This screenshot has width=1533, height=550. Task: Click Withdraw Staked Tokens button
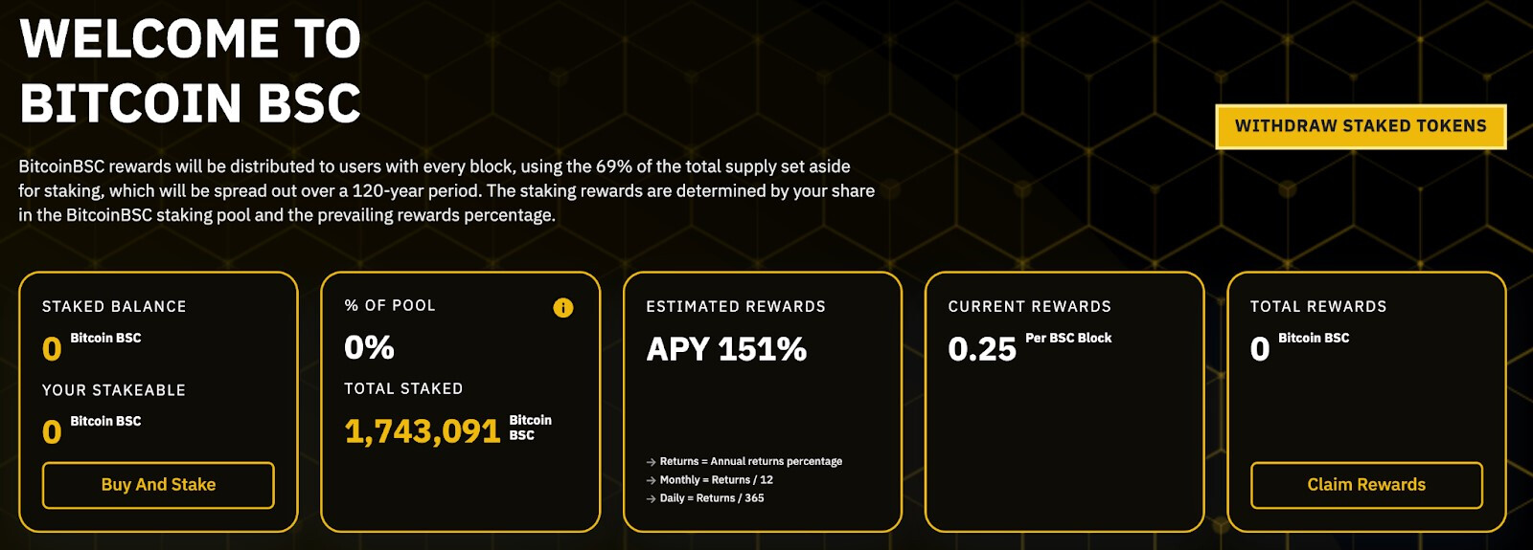pos(1361,126)
